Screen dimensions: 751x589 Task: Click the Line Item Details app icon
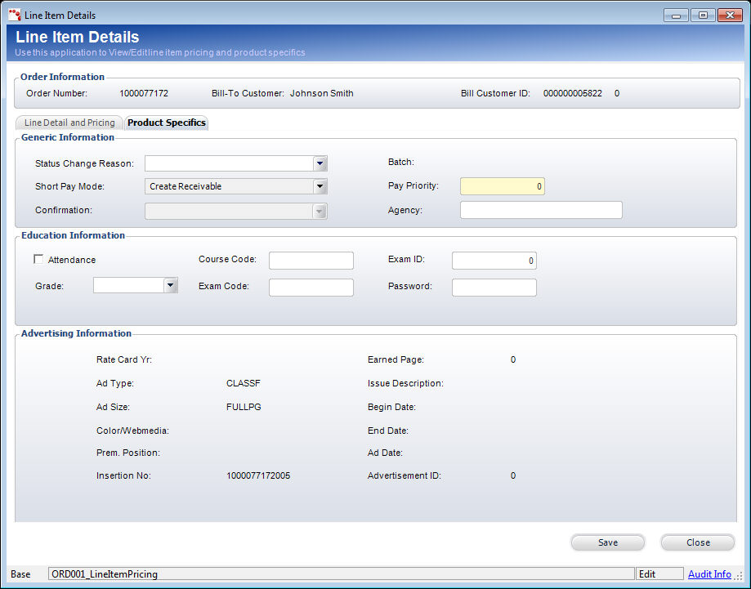14,15
